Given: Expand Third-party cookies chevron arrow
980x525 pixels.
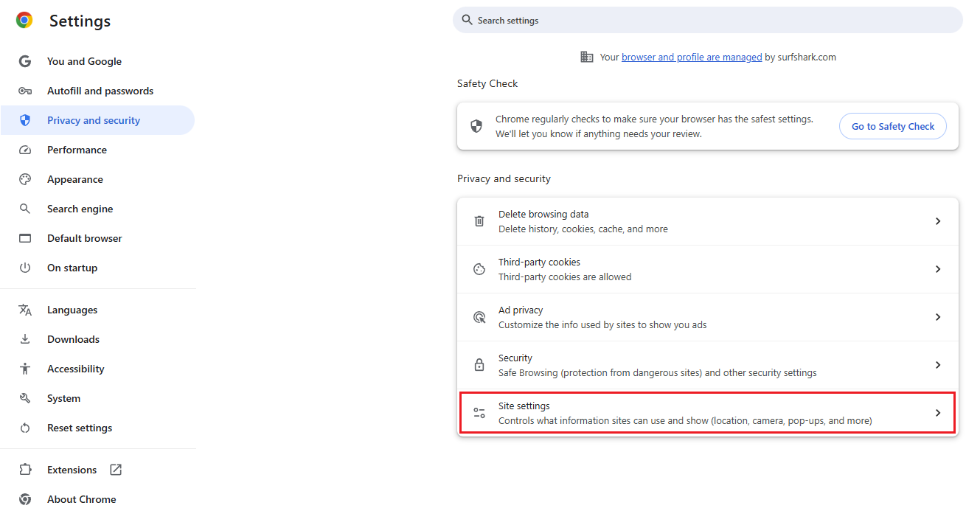Looking at the screenshot, I should pos(938,269).
